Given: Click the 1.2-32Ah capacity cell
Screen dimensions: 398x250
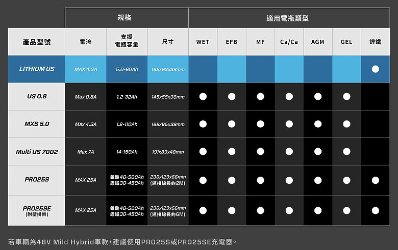Looking at the screenshot, I should click(x=127, y=97).
